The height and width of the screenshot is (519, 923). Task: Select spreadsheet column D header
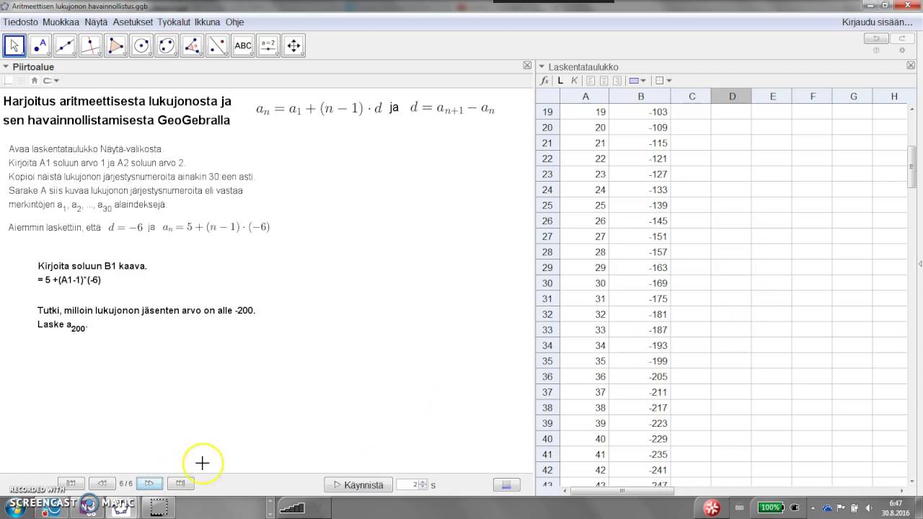click(x=732, y=97)
